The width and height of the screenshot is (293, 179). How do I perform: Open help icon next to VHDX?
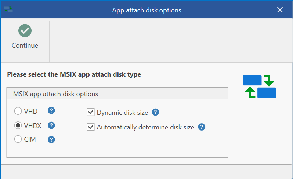51,125
